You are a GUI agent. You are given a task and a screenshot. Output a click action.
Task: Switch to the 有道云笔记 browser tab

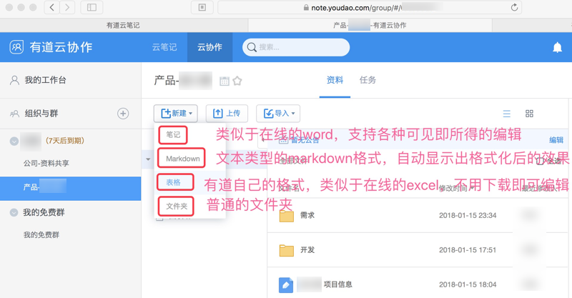[123, 25]
